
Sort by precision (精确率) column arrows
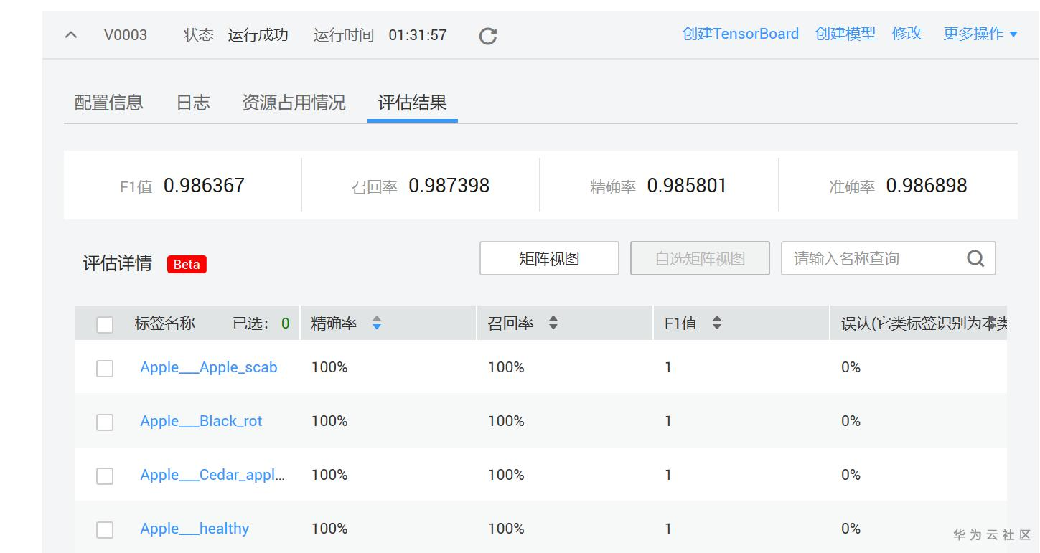pos(377,323)
